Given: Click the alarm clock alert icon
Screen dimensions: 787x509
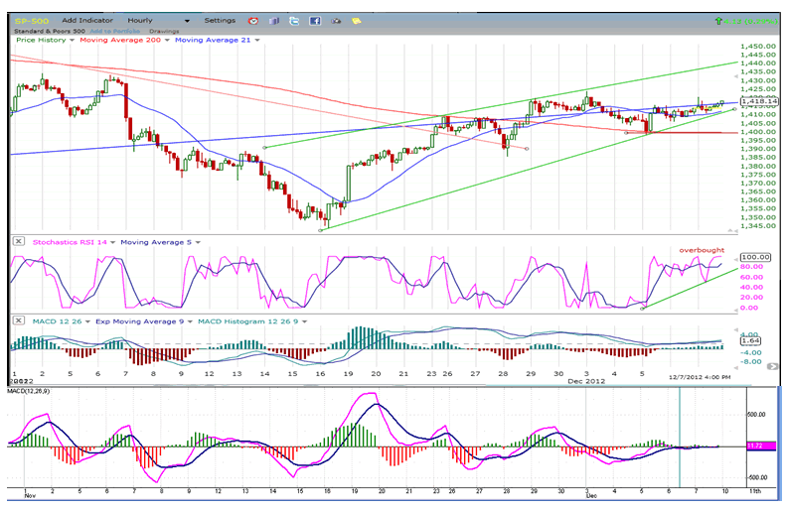Looking at the screenshot, I should (x=253, y=20).
